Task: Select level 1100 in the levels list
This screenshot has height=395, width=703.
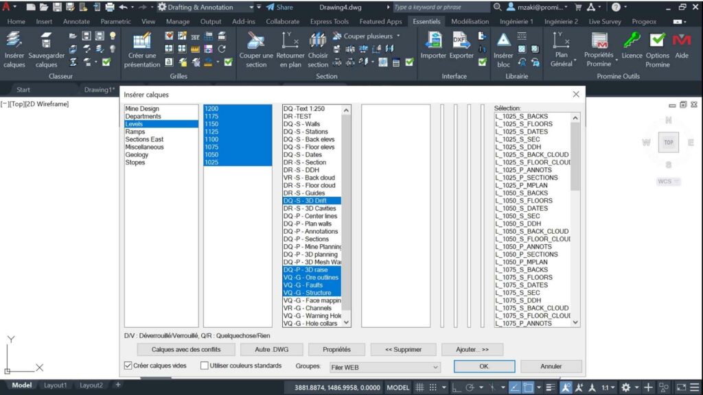Action: coord(238,139)
